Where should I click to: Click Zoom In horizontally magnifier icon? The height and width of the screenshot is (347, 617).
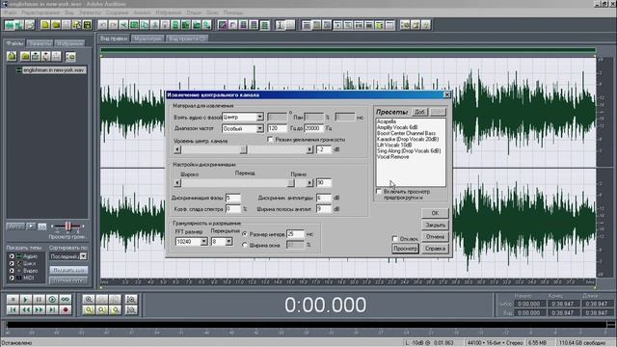click(x=89, y=300)
